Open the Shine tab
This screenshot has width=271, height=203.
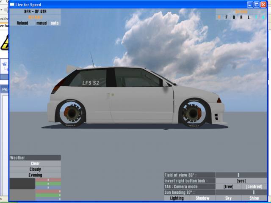[254, 198]
